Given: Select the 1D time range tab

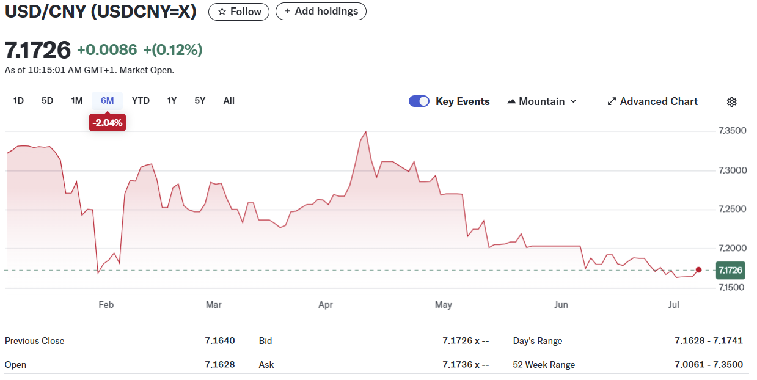Looking at the screenshot, I should (18, 101).
